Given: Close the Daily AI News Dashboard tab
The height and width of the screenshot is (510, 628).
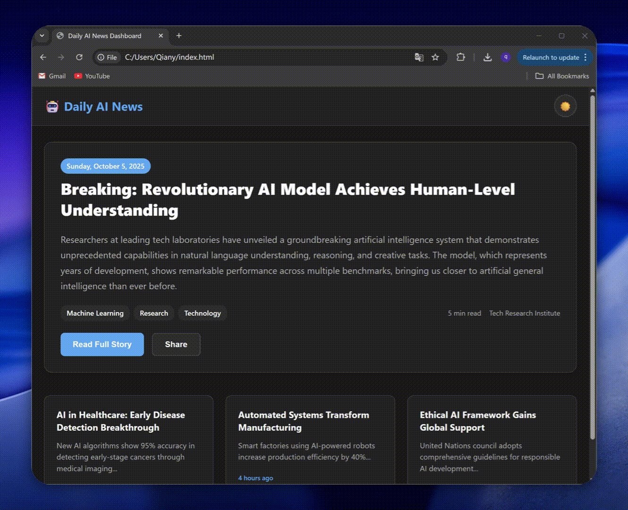Looking at the screenshot, I should [x=161, y=36].
